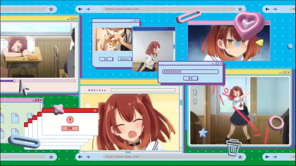
Task: Click the video seek slider handle under the sleeping girl
Action: pyautogui.click(x=14, y=81)
